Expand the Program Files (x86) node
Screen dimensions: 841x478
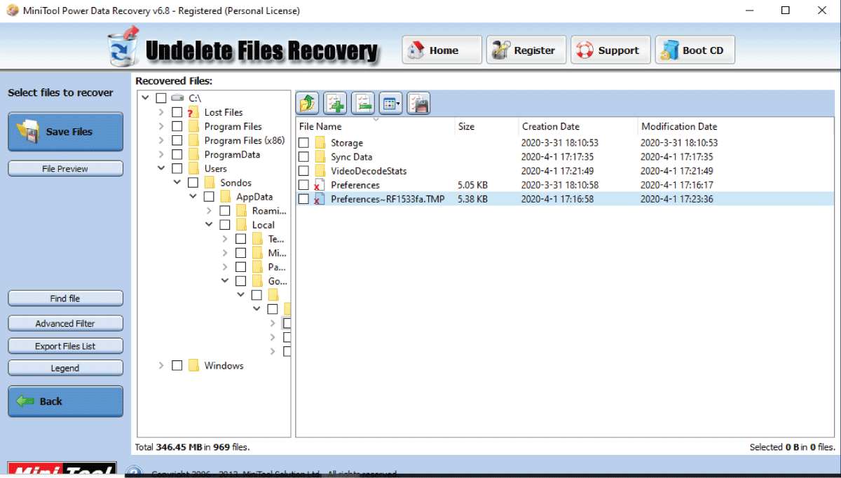point(161,140)
